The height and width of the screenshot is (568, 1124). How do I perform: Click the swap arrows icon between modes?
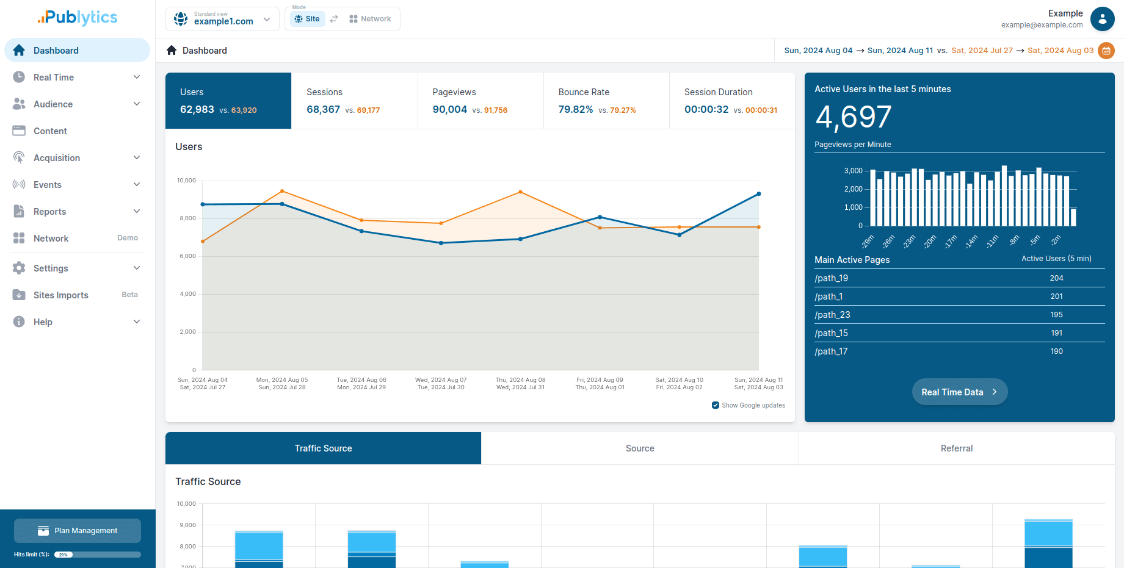(x=334, y=19)
